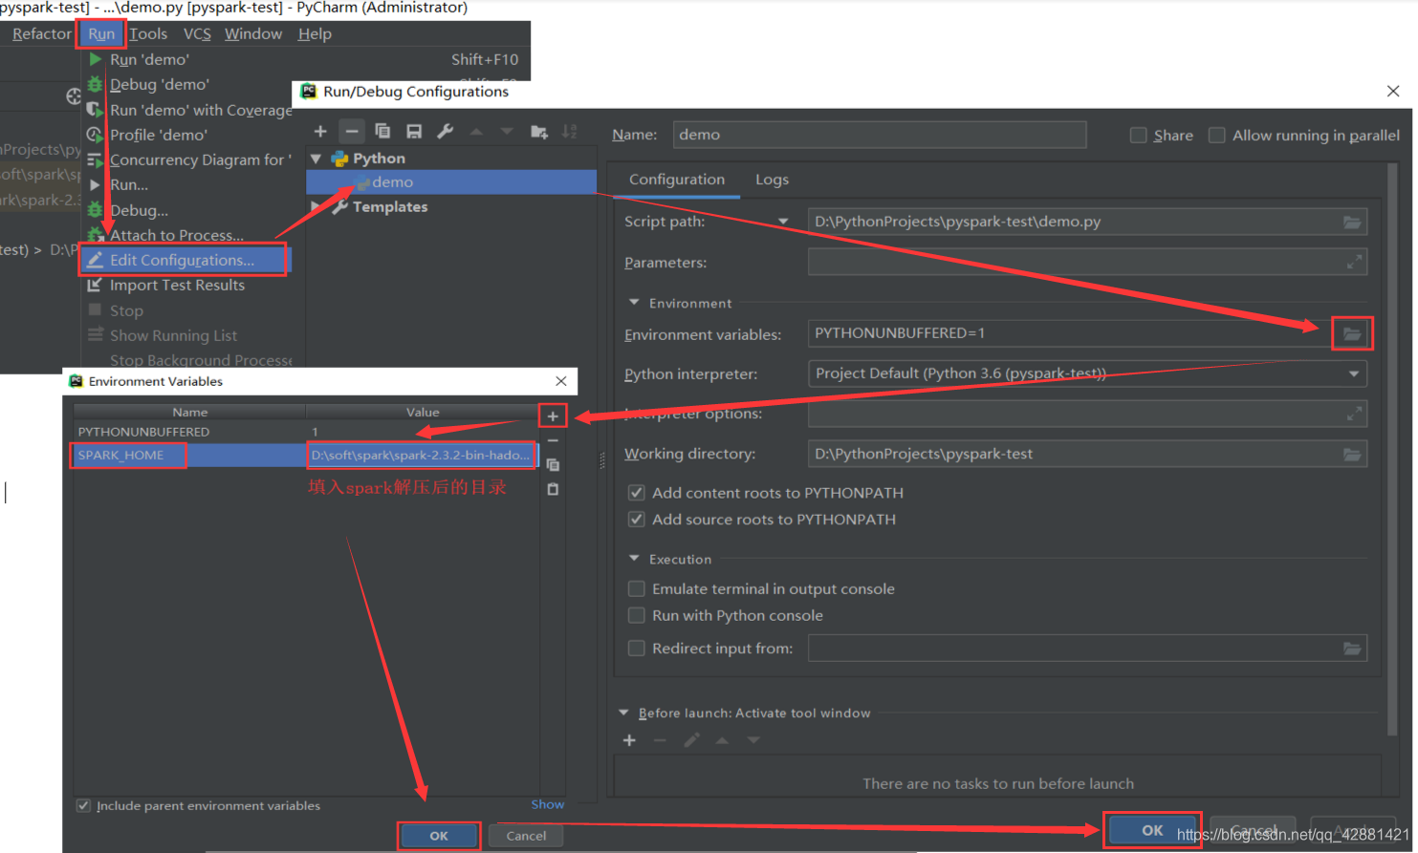Save configuration icon in toolbar
The image size is (1418, 853).
coord(414,132)
